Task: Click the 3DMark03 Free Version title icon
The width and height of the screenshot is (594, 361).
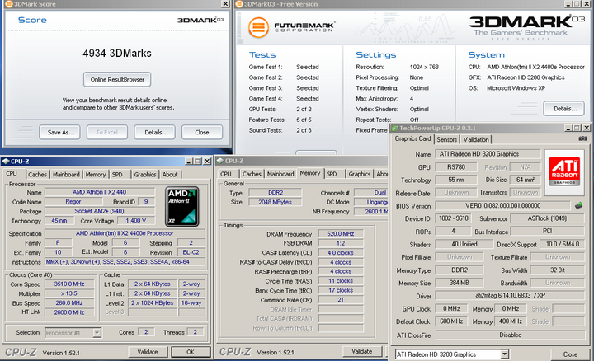Action: [238, 4]
